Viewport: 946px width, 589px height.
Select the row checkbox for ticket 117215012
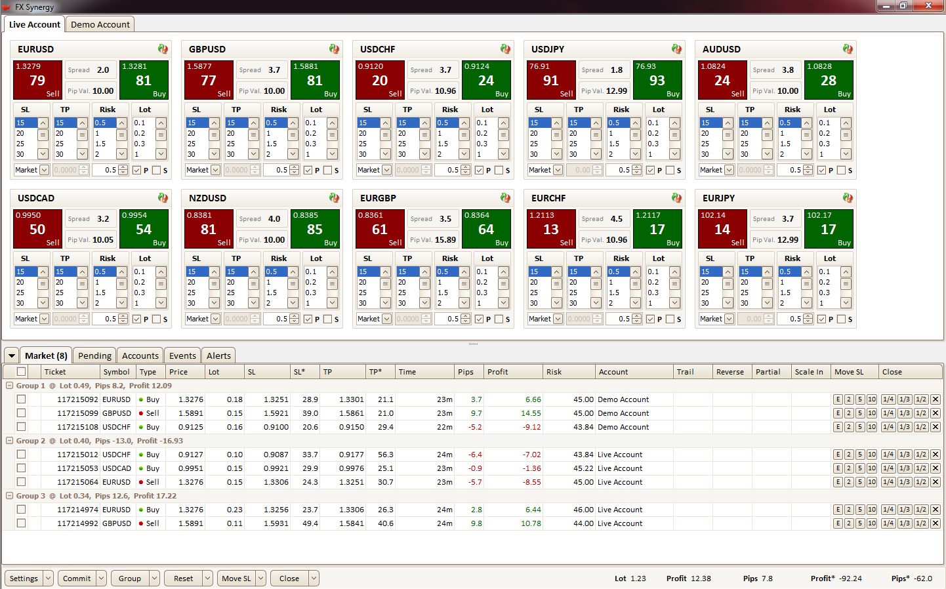(21, 454)
